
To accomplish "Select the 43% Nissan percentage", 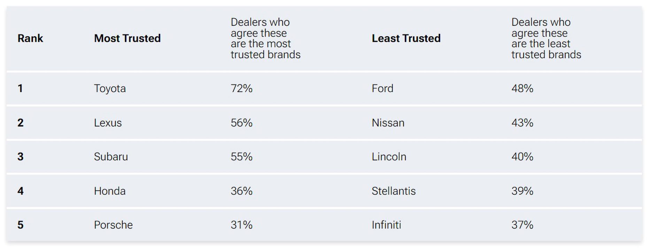I will click(x=522, y=123).
